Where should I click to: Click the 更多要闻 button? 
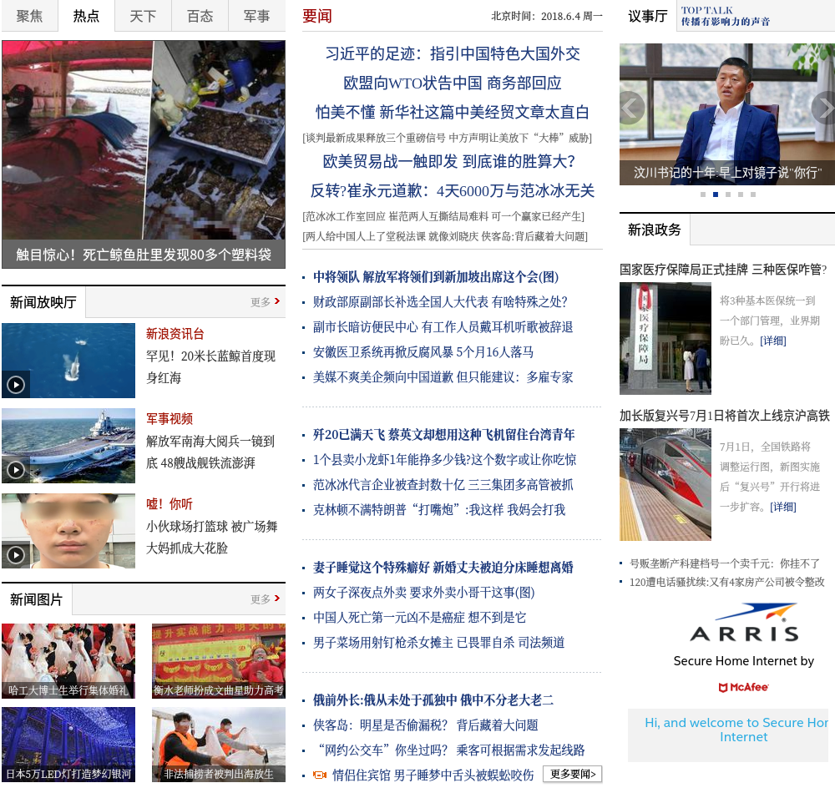pos(572,774)
